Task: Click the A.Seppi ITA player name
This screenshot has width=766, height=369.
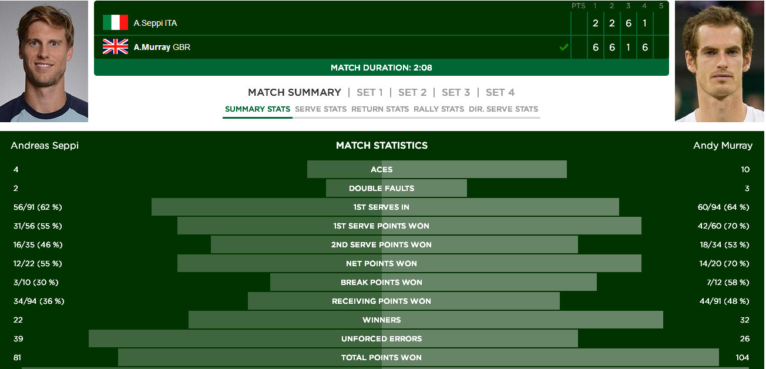Action: 155,23
